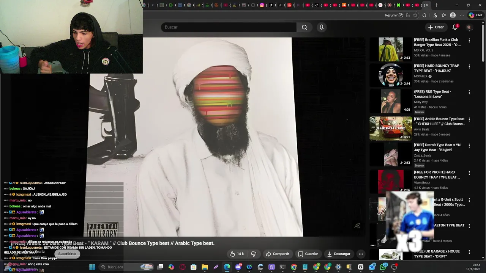
Task: Open a new browser tab
Action: click(436, 5)
